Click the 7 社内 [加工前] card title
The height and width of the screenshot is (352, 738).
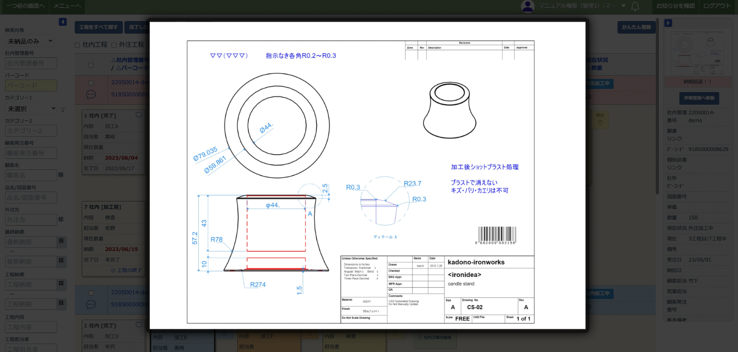coord(103,207)
